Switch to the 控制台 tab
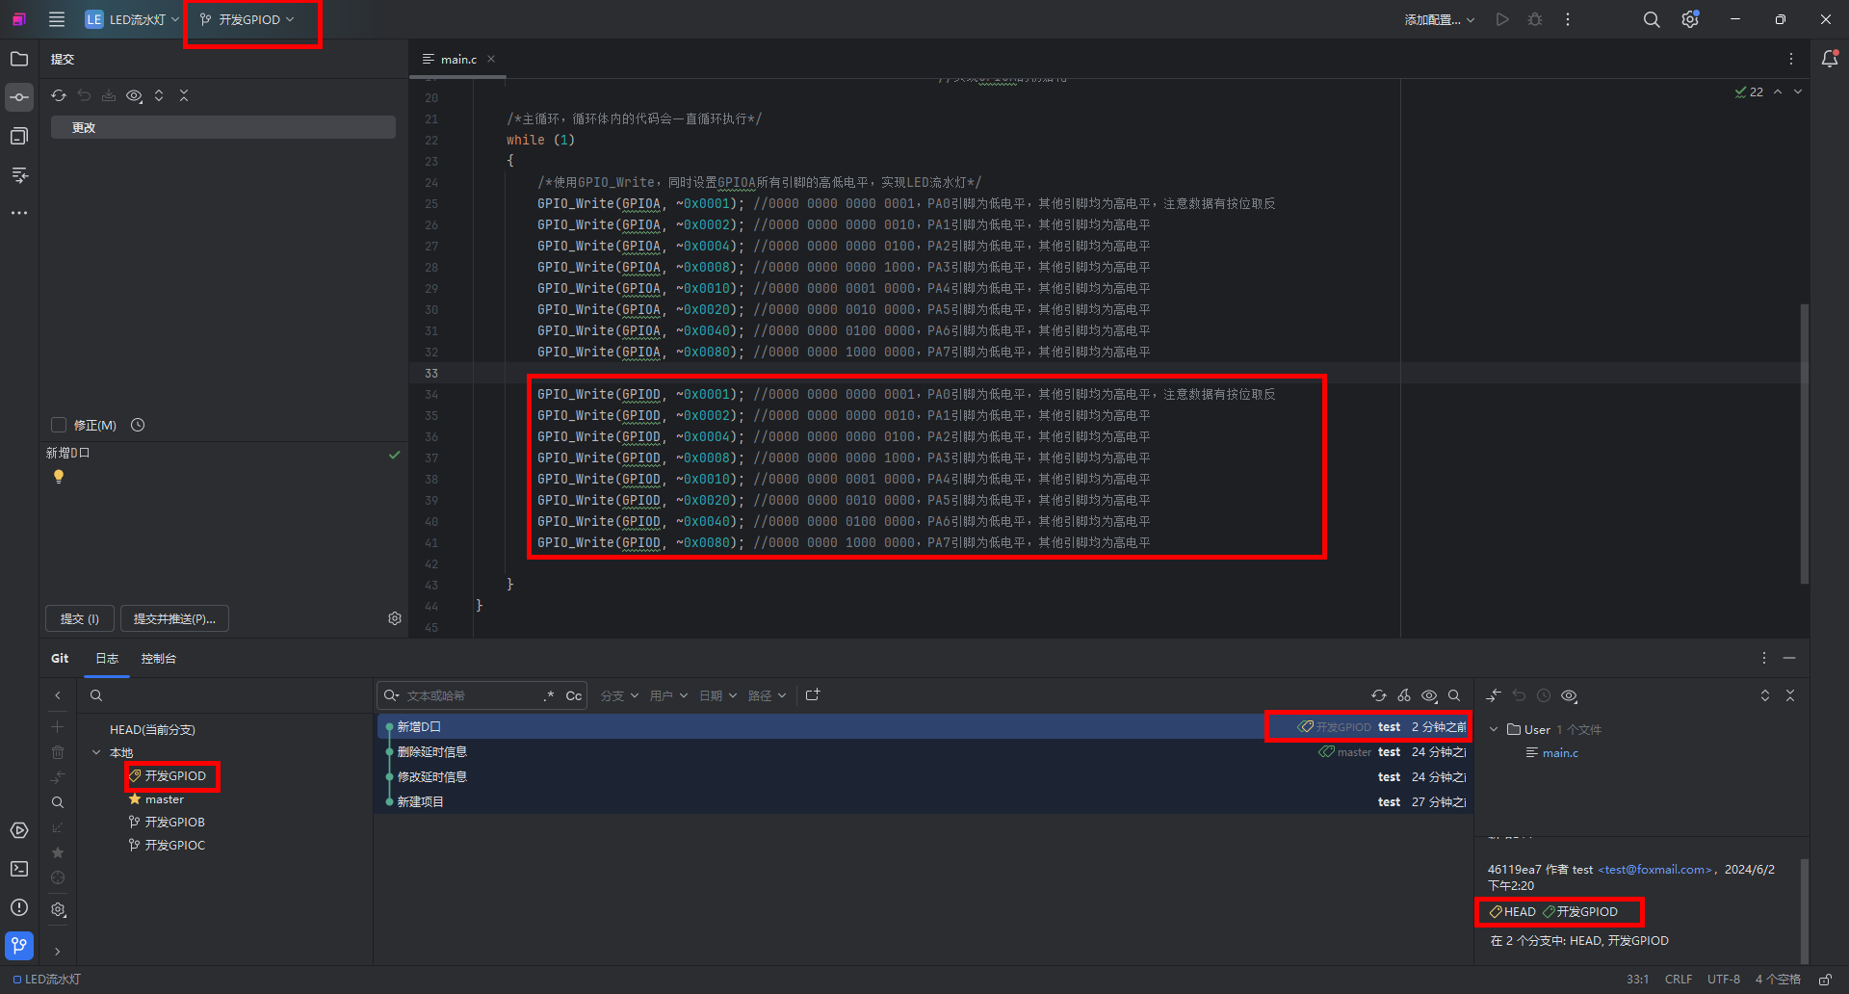The width and height of the screenshot is (1849, 994). click(159, 659)
